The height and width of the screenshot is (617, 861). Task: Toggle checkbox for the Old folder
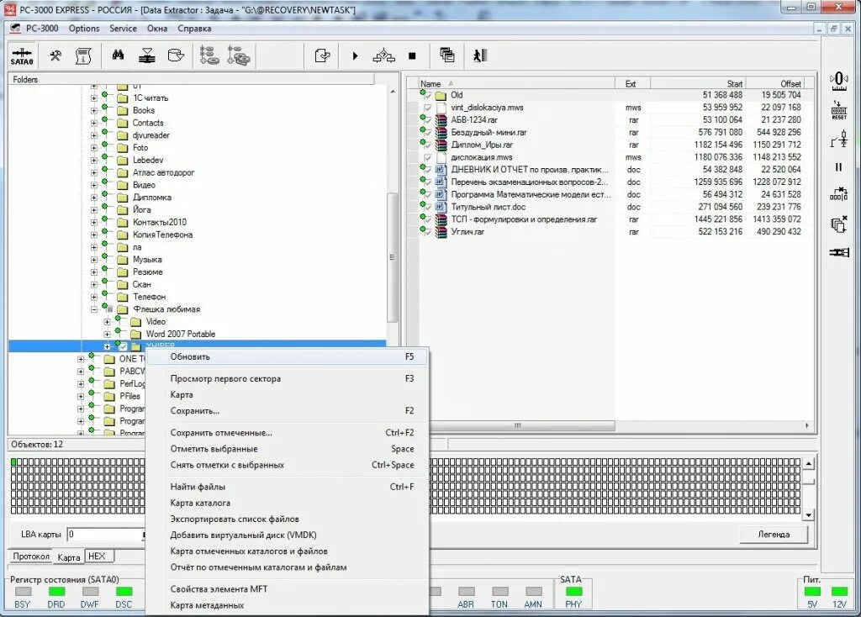click(428, 96)
